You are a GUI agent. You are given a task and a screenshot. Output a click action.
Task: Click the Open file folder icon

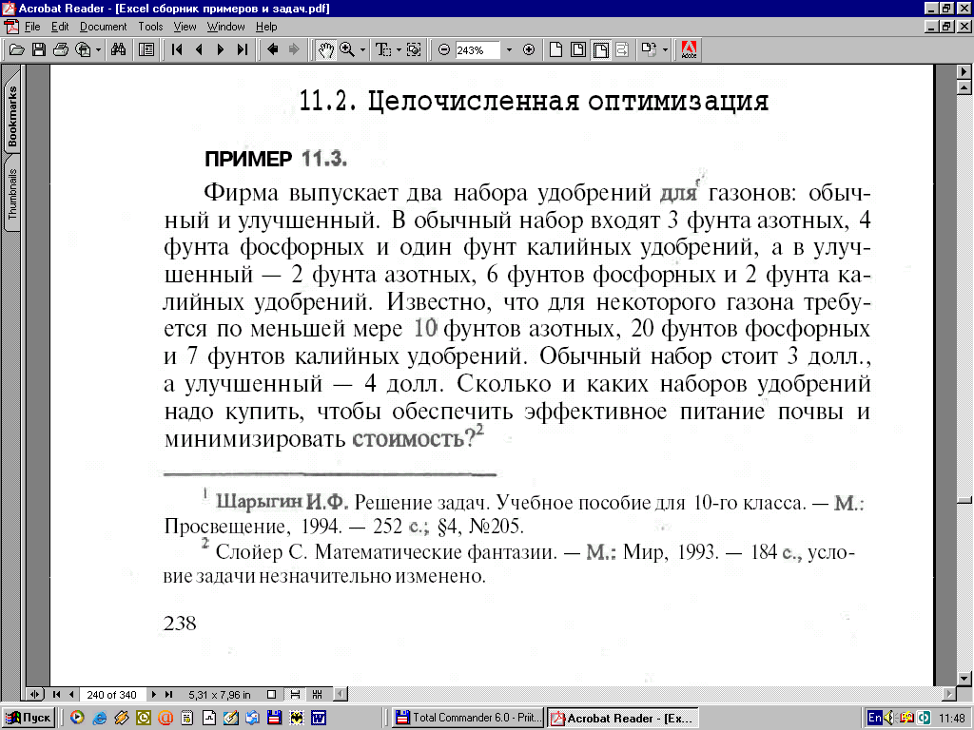17,49
